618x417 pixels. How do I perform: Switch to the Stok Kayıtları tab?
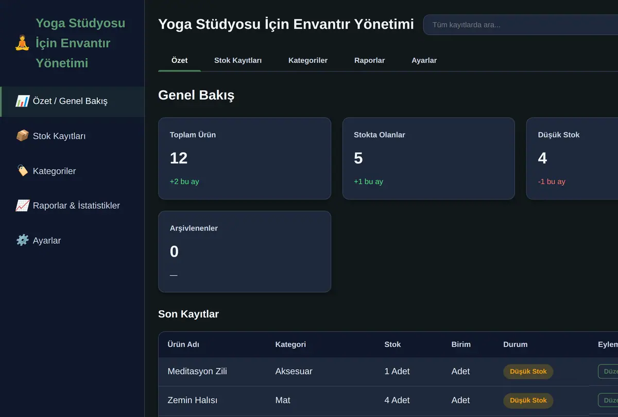point(238,61)
